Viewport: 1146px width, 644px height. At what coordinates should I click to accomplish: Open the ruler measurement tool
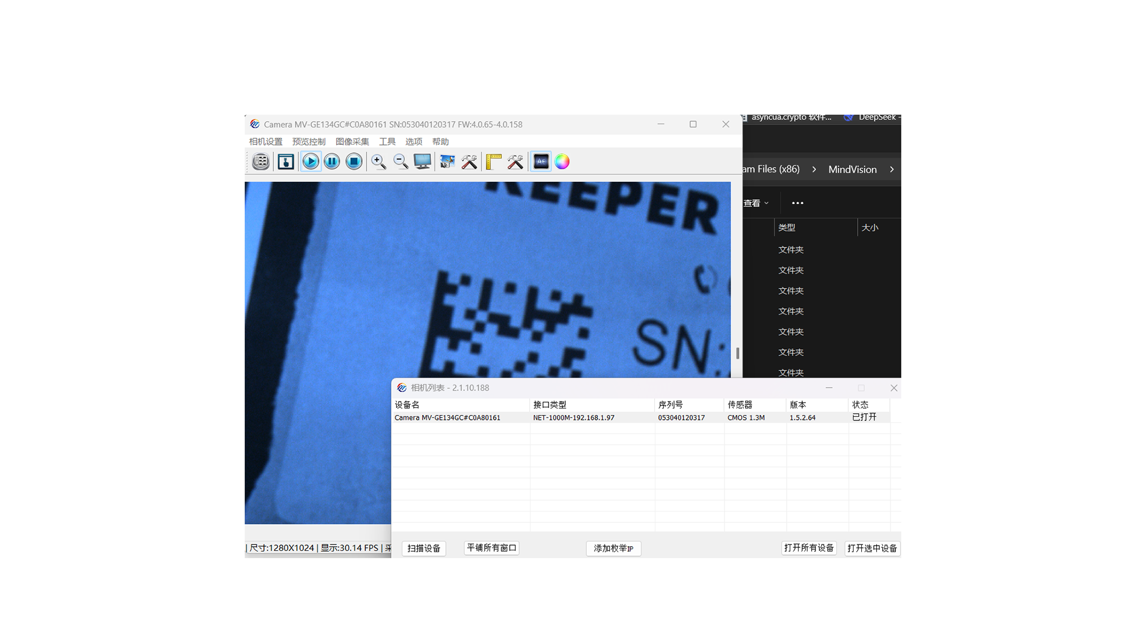click(x=494, y=162)
